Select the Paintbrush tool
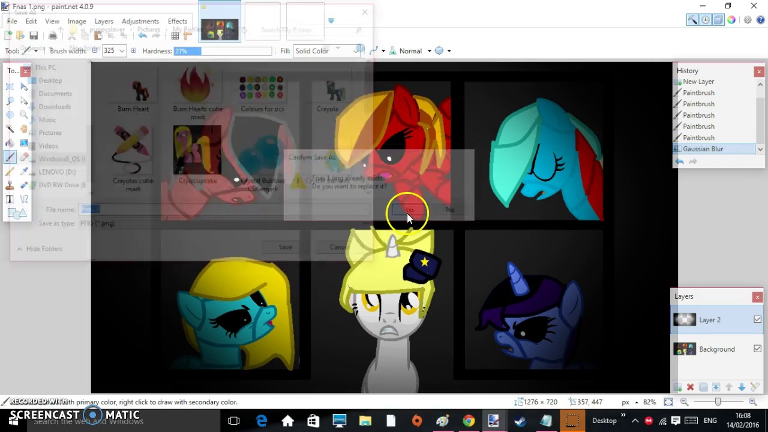768x432 pixels. [10, 157]
